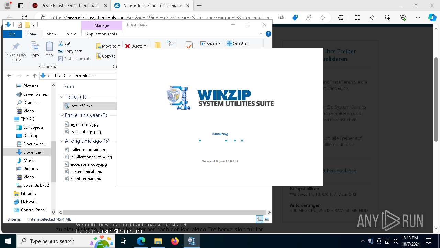The height and width of the screenshot is (248, 440).
Task: Click the Windows taskbar search box
Action: click(x=67, y=241)
